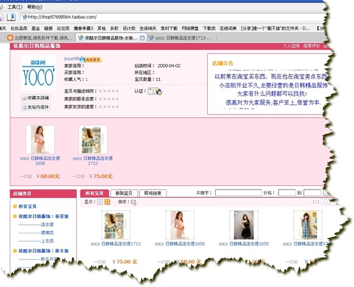
Task: Open featured link yoco 日韩精品连衣裙 1608
Action: (40, 160)
